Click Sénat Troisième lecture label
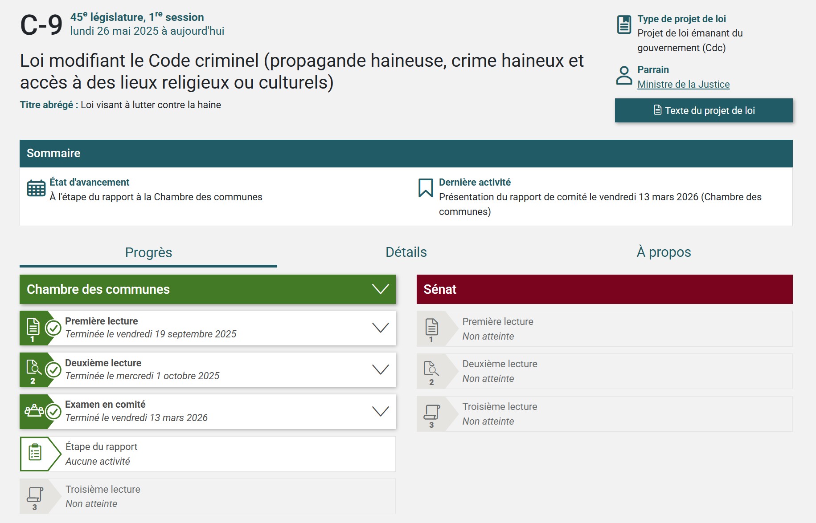Image resolution: width=816 pixels, height=523 pixels. [x=500, y=407]
